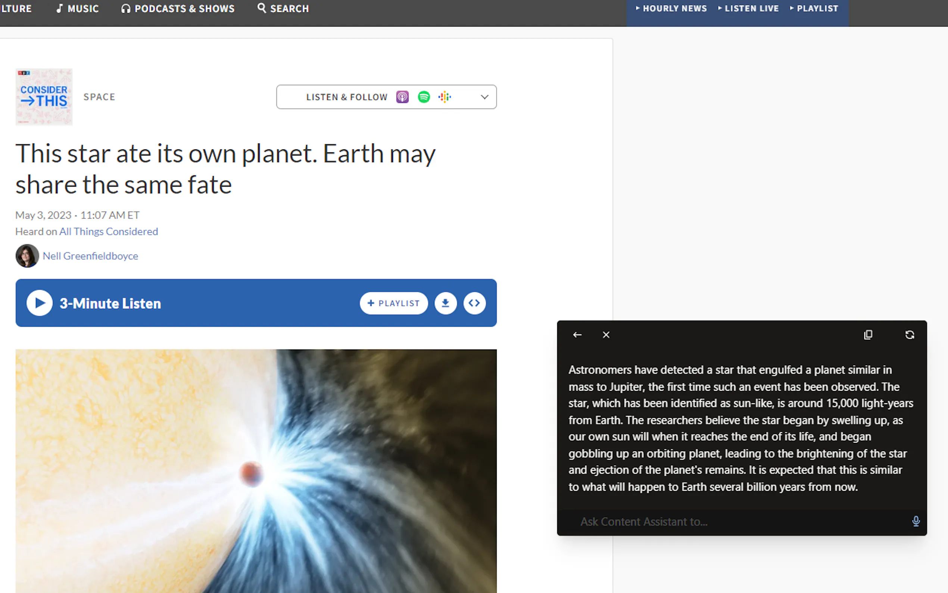The height and width of the screenshot is (593, 948).
Task: Add story to Playlist
Action: click(x=393, y=303)
